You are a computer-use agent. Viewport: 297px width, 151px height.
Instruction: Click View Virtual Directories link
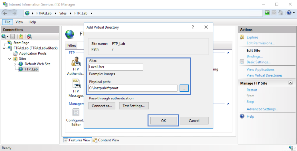pyautogui.click(x=265, y=75)
